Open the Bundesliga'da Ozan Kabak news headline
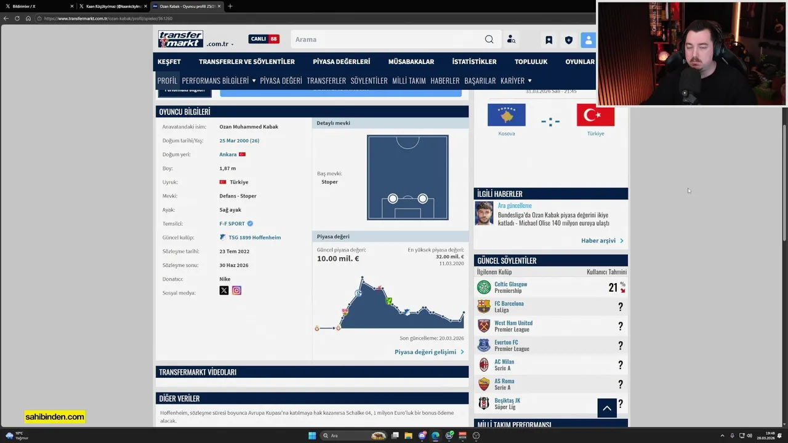The height and width of the screenshot is (443, 788). [x=553, y=219]
